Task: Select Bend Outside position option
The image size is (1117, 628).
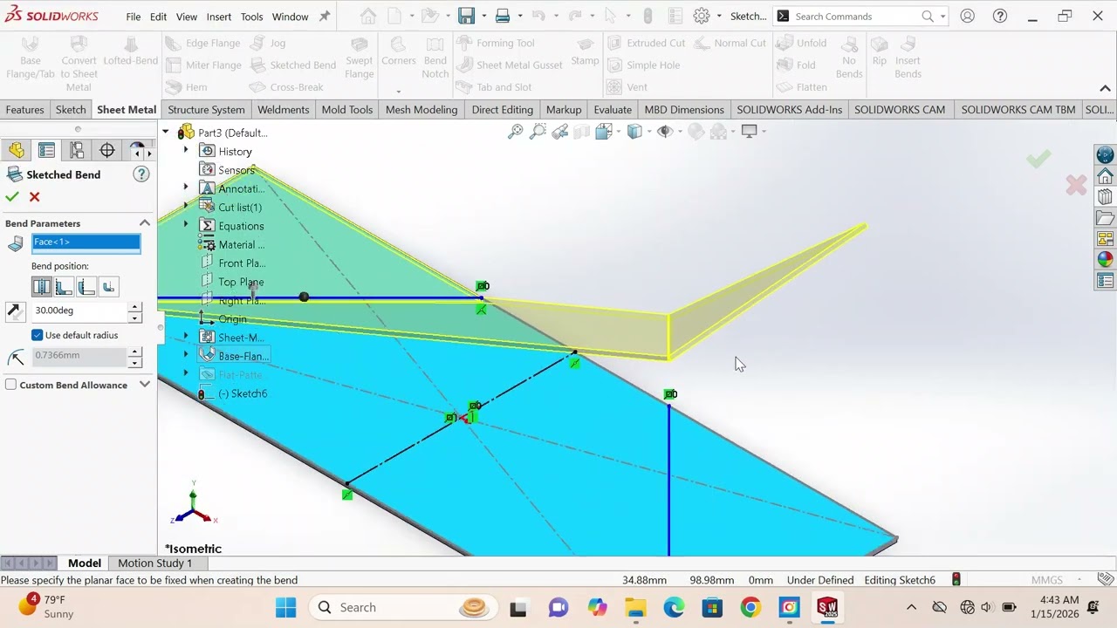Action: 108,287
